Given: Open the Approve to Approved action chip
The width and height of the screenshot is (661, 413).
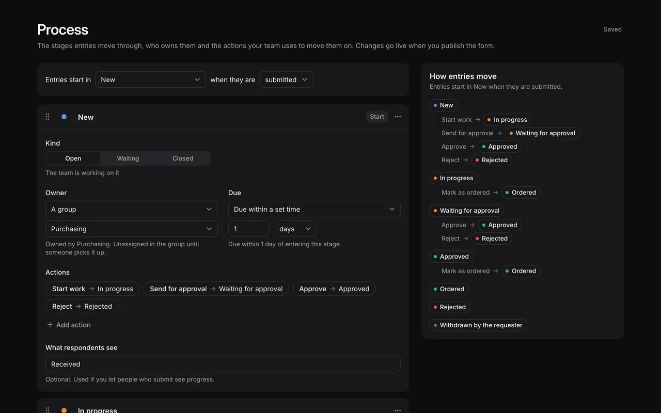Looking at the screenshot, I should point(334,289).
